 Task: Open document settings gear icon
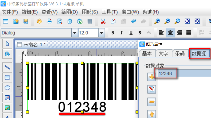click(39, 21)
